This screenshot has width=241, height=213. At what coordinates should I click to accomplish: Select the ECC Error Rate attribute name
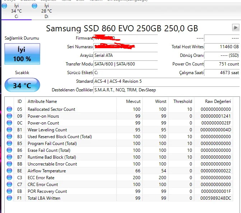click(41, 178)
